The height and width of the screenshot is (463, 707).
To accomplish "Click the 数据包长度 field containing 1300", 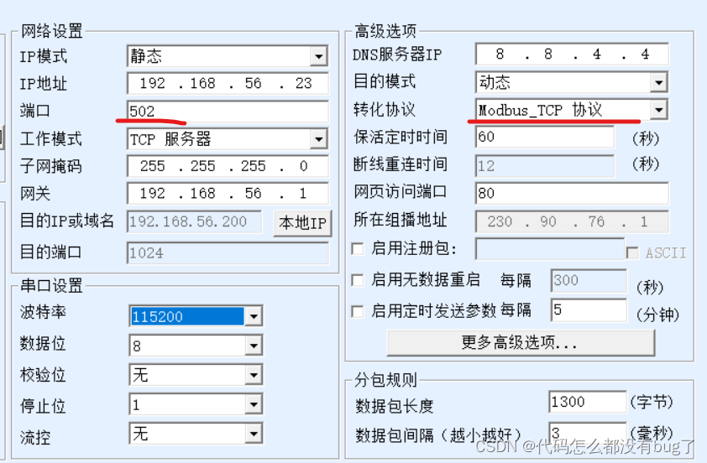I will (588, 402).
